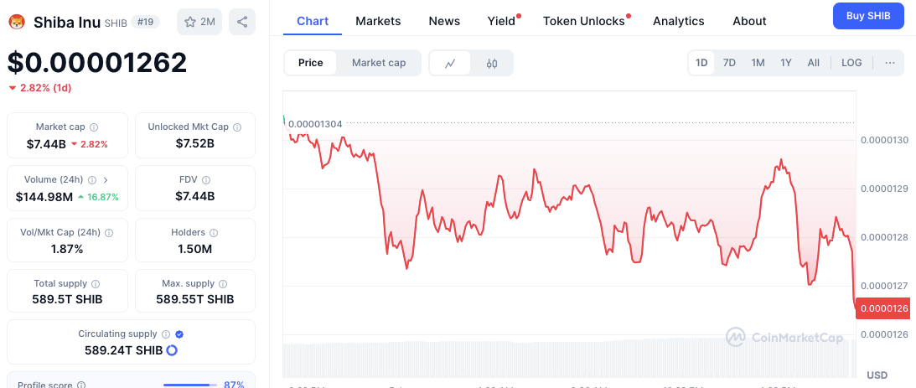916x388 pixels.
Task: Toggle chart to Price view
Action: 311,63
